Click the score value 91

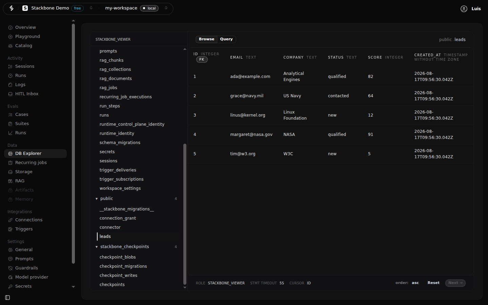[370, 135]
